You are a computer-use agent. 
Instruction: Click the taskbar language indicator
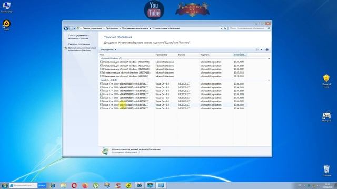click(x=300, y=185)
